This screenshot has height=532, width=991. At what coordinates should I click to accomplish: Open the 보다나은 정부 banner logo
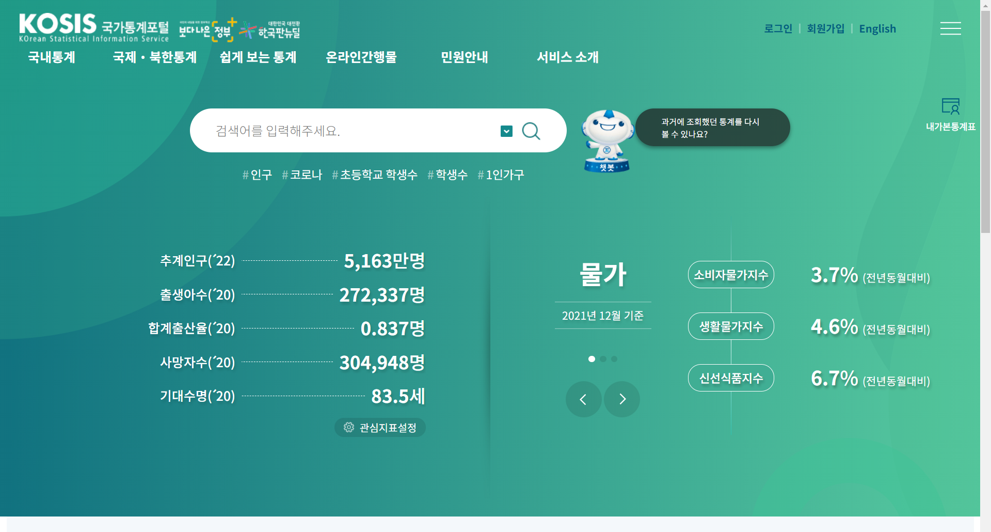point(207,30)
